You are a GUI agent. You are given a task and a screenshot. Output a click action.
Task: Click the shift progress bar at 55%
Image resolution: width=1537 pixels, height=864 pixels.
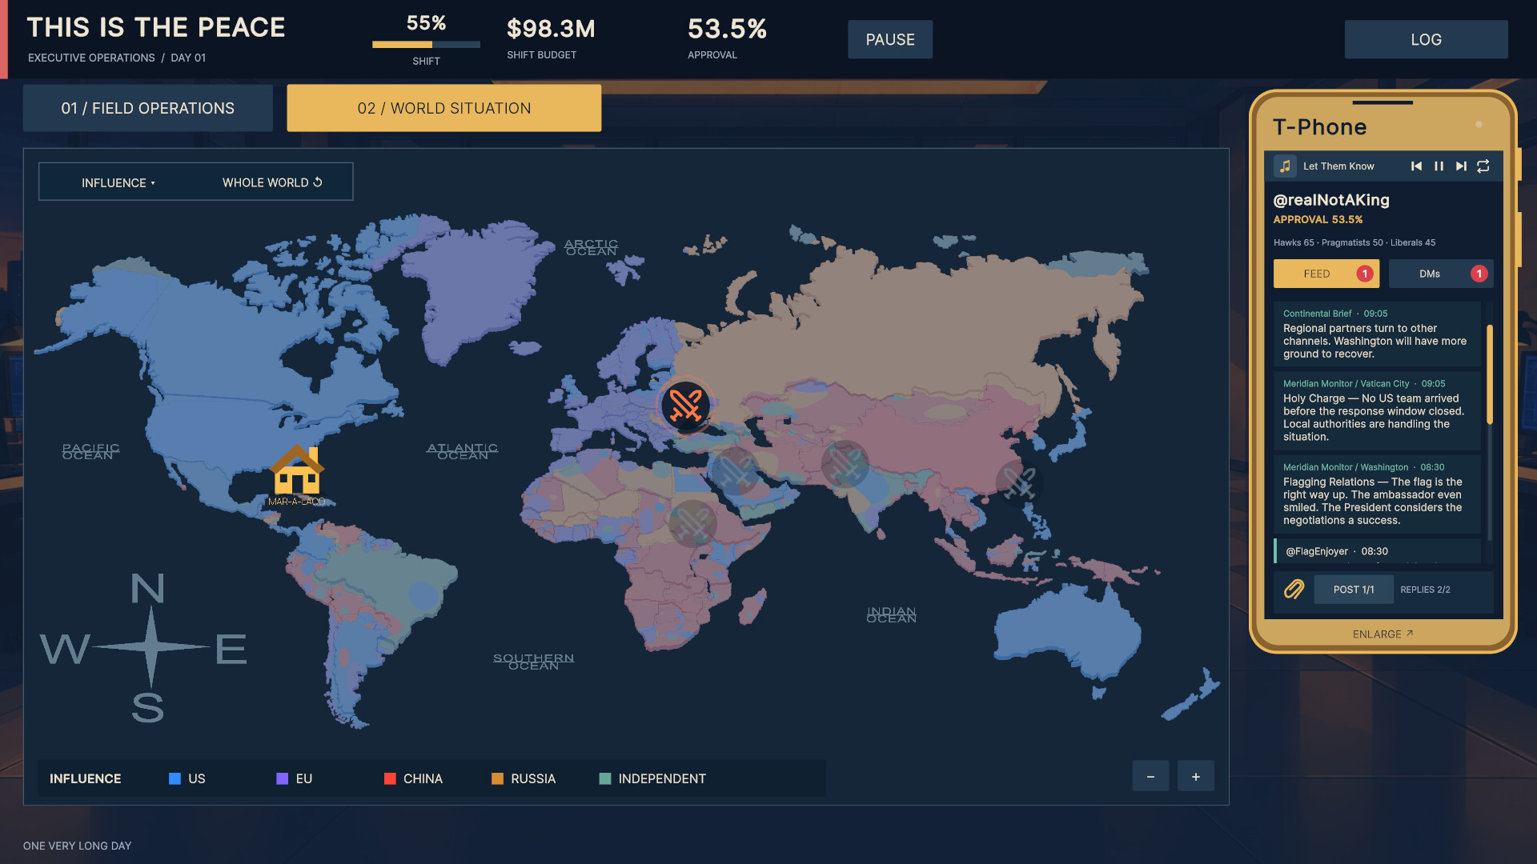[x=426, y=45]
